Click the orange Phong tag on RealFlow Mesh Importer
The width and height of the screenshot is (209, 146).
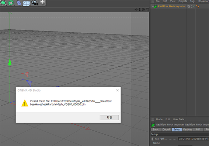[x=198, y=6]
